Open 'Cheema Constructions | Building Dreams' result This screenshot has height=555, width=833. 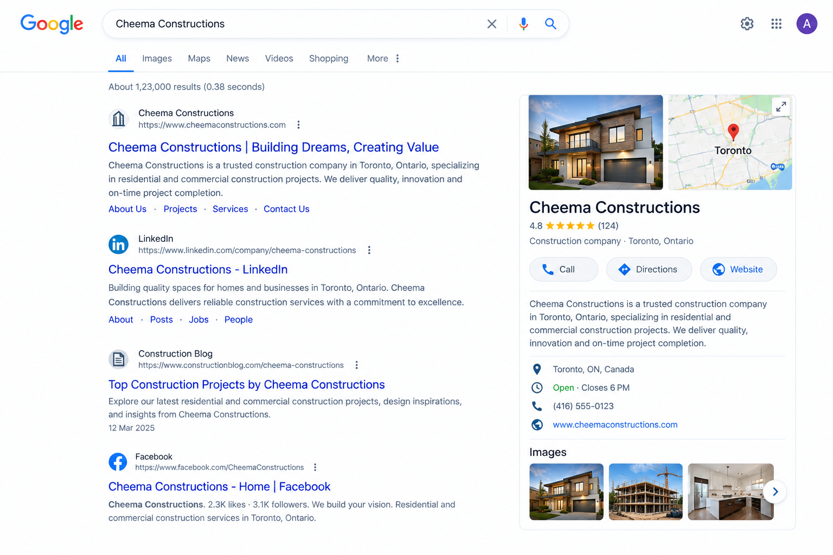tap(273, 147)
